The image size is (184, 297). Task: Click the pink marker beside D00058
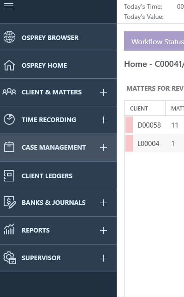coord(129,125)
